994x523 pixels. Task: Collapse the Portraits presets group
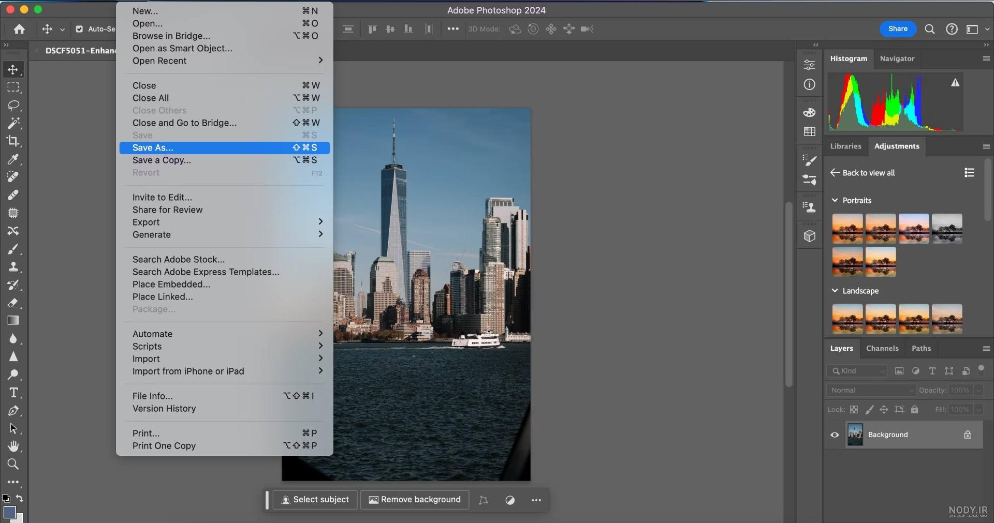click(835, 200)
